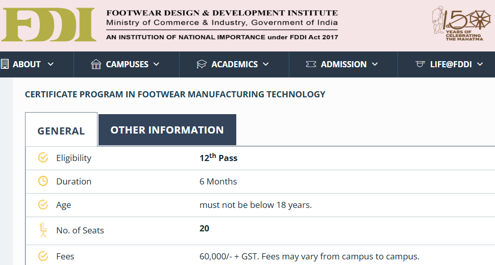The width and height of the screenshot is (495, 265).
Task: Select the General tab
Action: coord(61,131)
